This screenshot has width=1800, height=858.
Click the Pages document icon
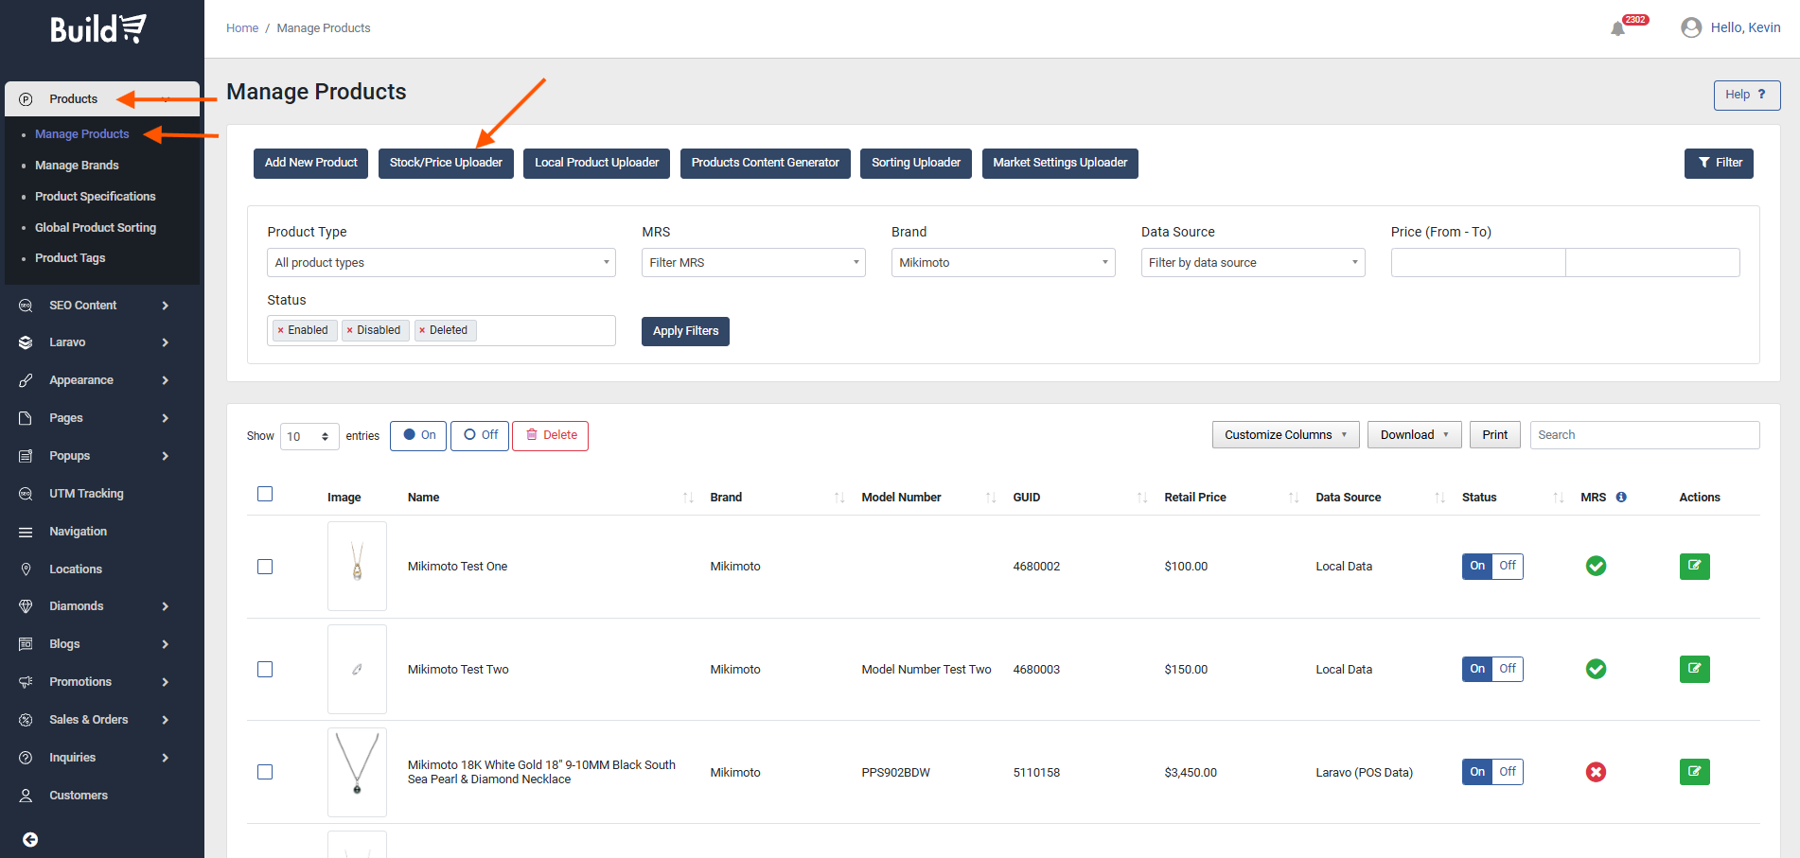pos(26,418)
